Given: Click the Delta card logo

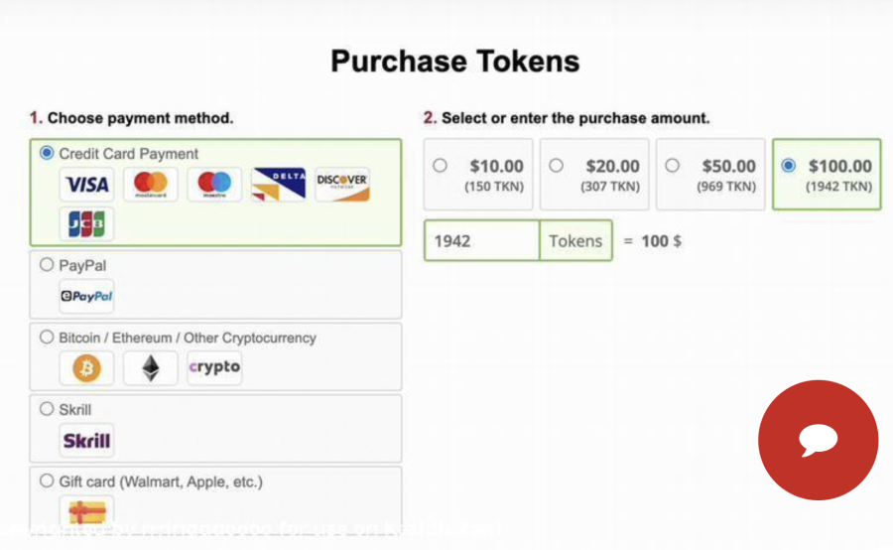Looking at the screenshot, I should [278, 184].
